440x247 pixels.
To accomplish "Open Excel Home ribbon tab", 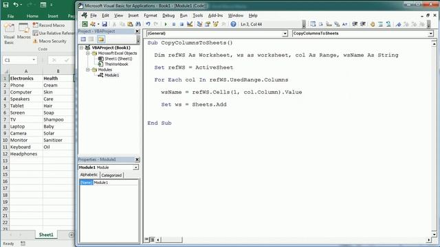I will 32,16.
